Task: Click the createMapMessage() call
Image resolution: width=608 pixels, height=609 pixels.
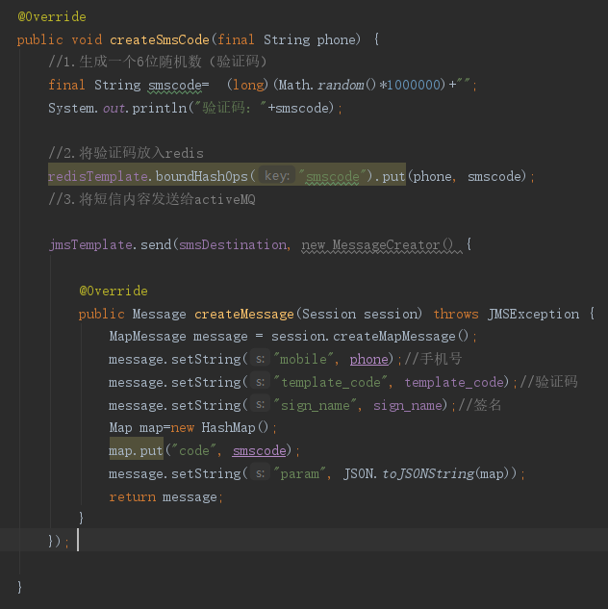Action: tap(400, 336)
